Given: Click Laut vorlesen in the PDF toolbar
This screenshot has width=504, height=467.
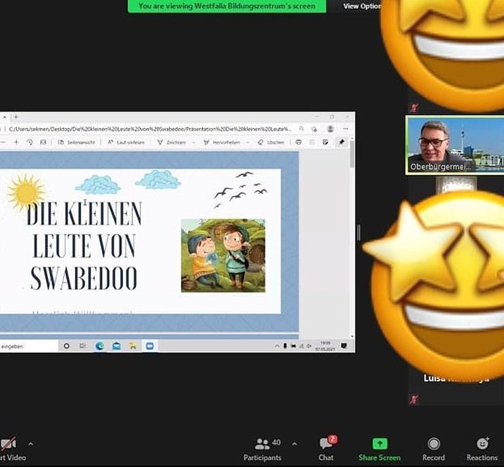Looking at the screenshot, I should (x=126, y=142).
